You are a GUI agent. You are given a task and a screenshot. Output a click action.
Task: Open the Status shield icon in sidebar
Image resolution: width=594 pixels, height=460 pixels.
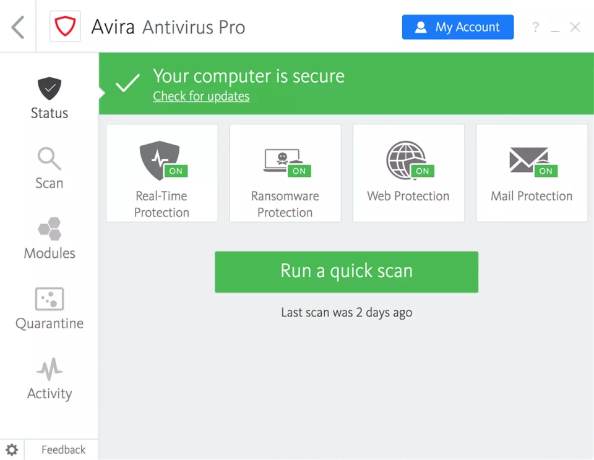(49, 90)
